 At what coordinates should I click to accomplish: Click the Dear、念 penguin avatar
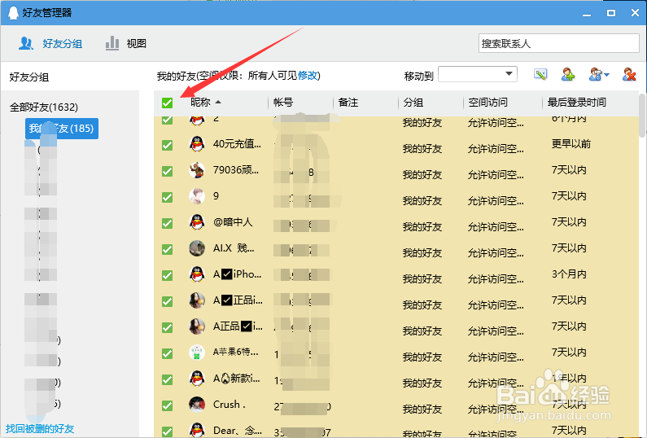point(197,430)
